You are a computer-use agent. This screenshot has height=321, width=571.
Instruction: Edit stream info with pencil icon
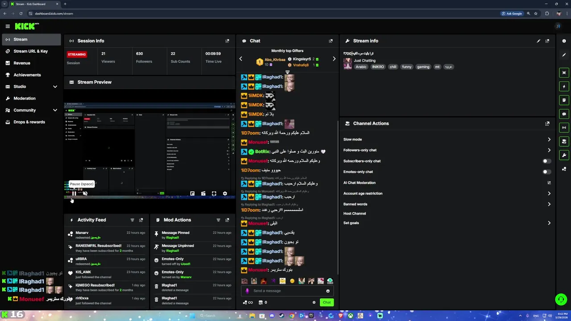538,41
